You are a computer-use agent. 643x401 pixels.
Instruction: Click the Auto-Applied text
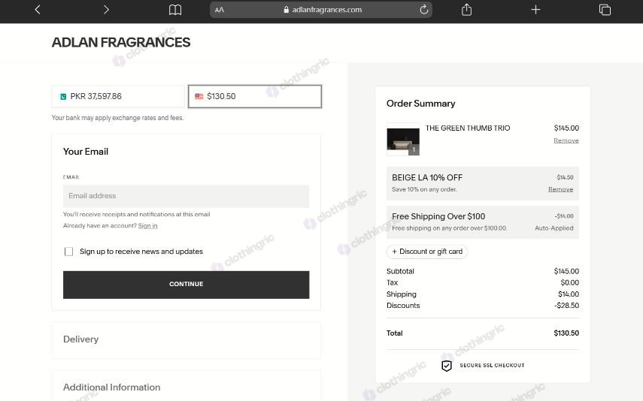coord(554,228)
